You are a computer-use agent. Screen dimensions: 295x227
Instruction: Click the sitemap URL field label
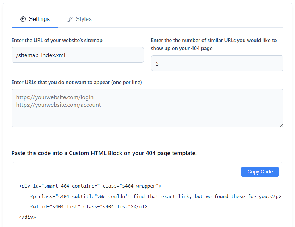(x=57, y=41)
